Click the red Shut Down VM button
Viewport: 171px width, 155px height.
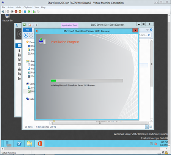[x=16, y=12]
